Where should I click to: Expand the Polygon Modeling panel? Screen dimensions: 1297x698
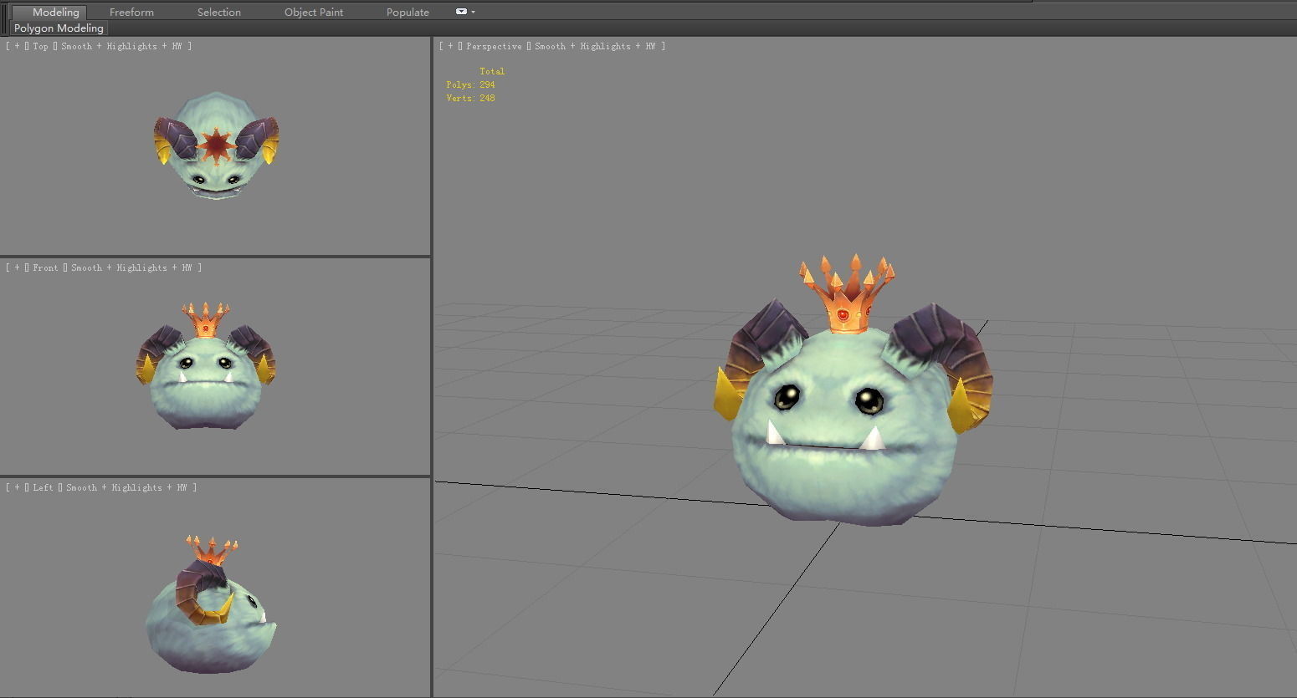[x=59, y=28]
